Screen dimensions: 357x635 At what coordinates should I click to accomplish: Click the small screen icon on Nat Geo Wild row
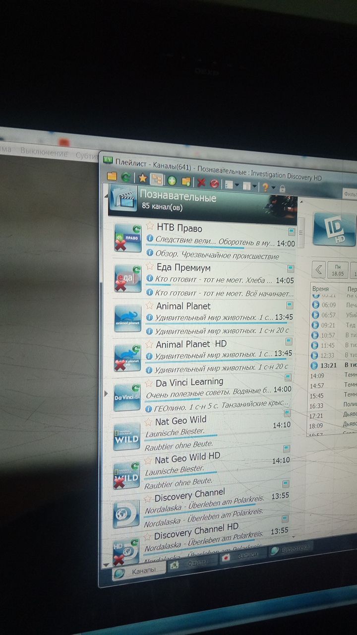(x=287, y=413)
